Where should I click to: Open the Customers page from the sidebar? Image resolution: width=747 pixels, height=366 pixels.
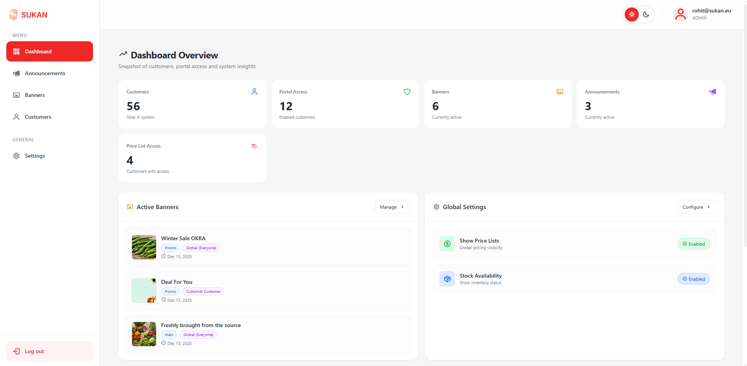pos(38,117)
